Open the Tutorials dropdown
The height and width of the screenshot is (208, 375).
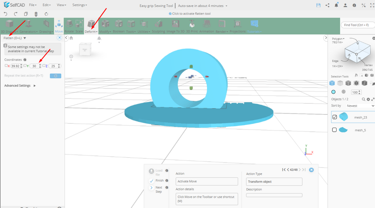pos(254,26)
